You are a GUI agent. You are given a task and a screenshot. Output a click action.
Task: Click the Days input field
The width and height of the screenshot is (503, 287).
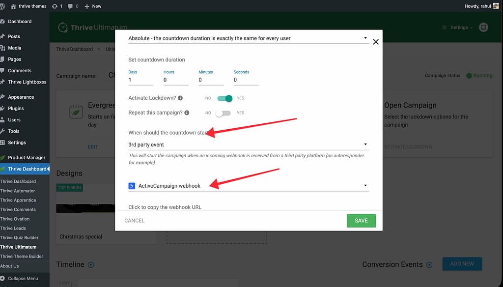pos(140,80)
